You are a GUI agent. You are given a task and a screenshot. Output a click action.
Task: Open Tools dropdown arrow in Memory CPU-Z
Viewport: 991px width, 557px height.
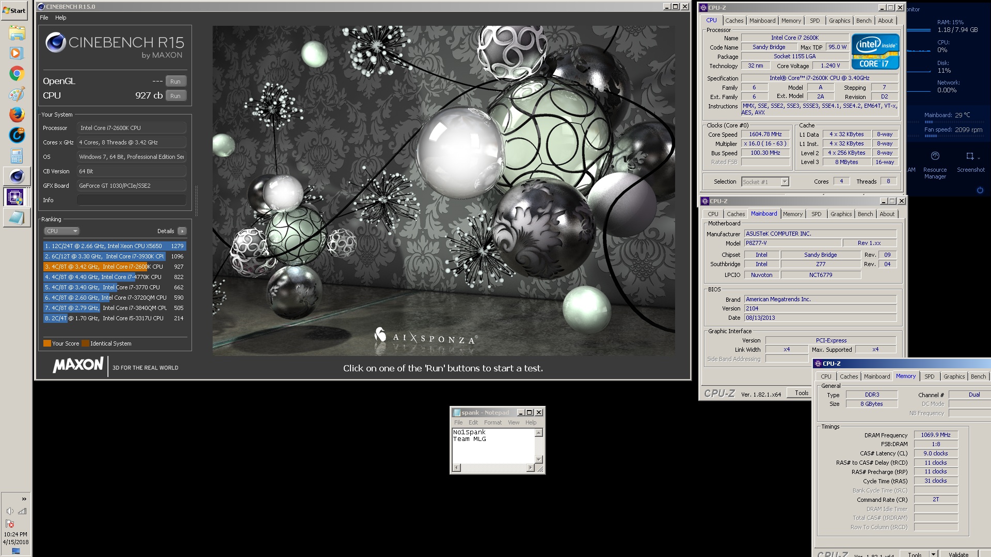coord(933,554)
